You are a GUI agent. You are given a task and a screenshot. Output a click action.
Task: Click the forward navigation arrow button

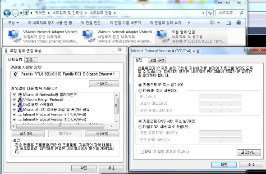(x=15, y=13)
